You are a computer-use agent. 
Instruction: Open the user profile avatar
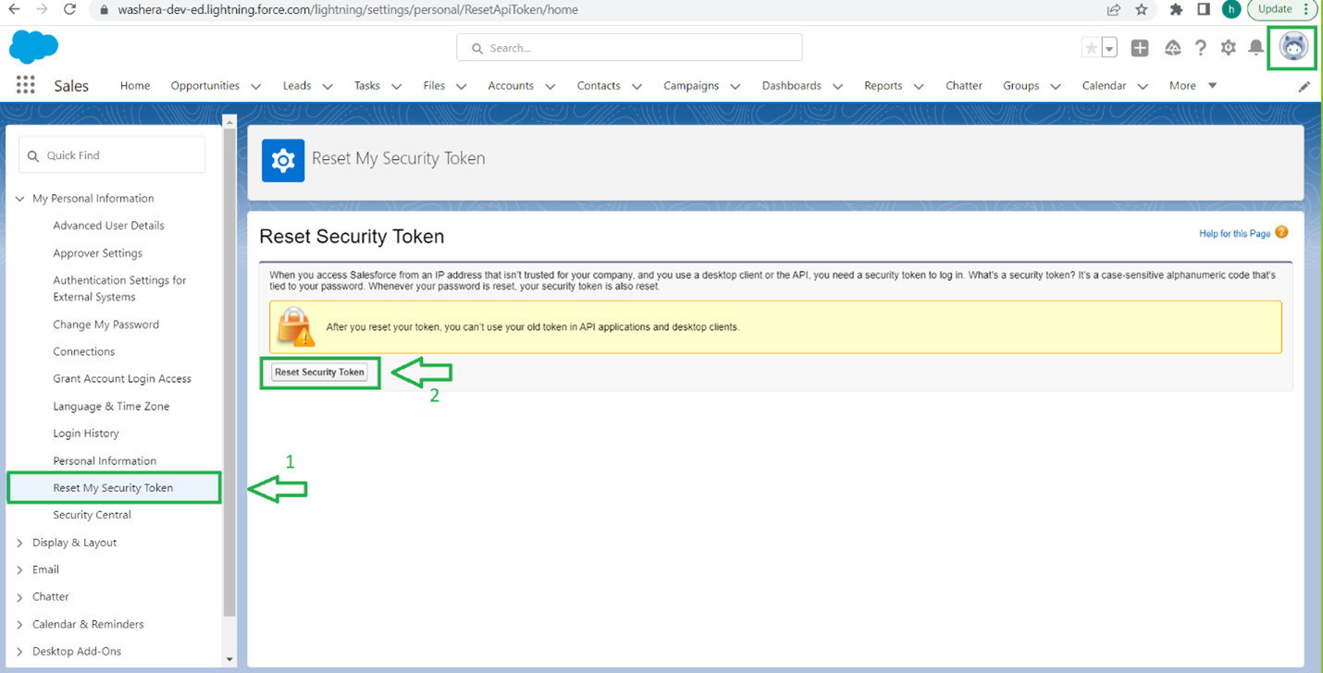pyautogui.click(x=1293, y=46)
